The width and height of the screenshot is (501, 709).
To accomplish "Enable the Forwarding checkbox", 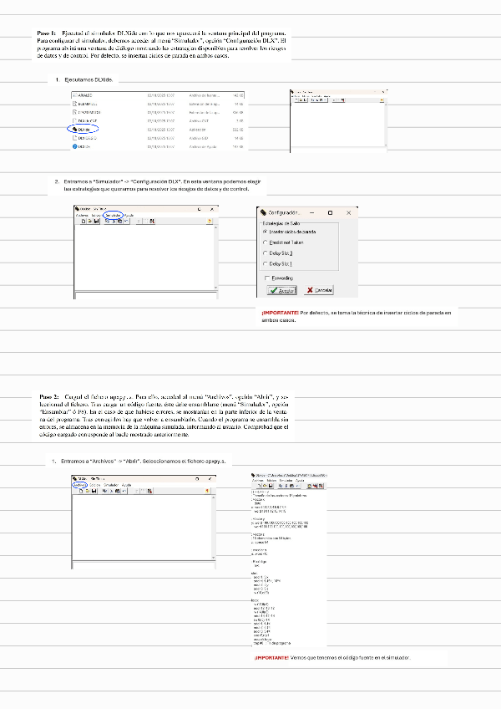I will (x=266, y=278).
